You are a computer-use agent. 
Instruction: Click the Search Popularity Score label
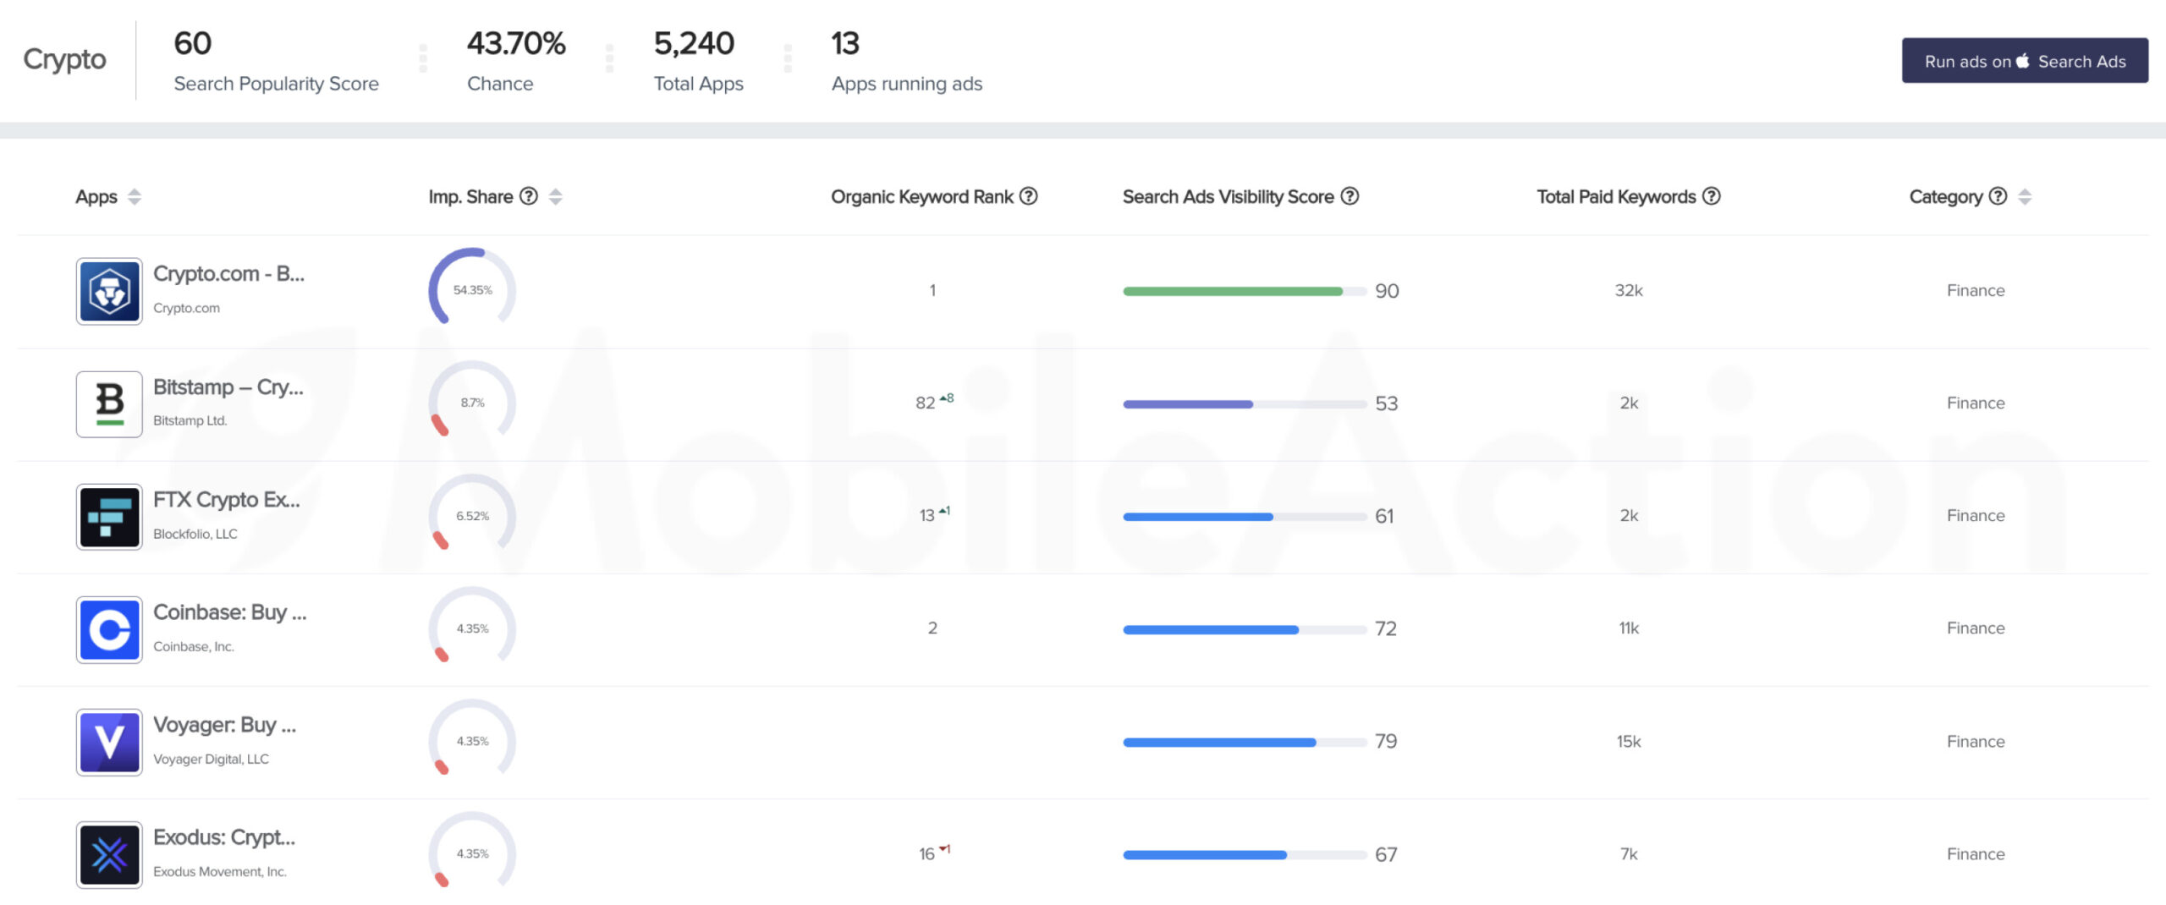click(276, 84)
